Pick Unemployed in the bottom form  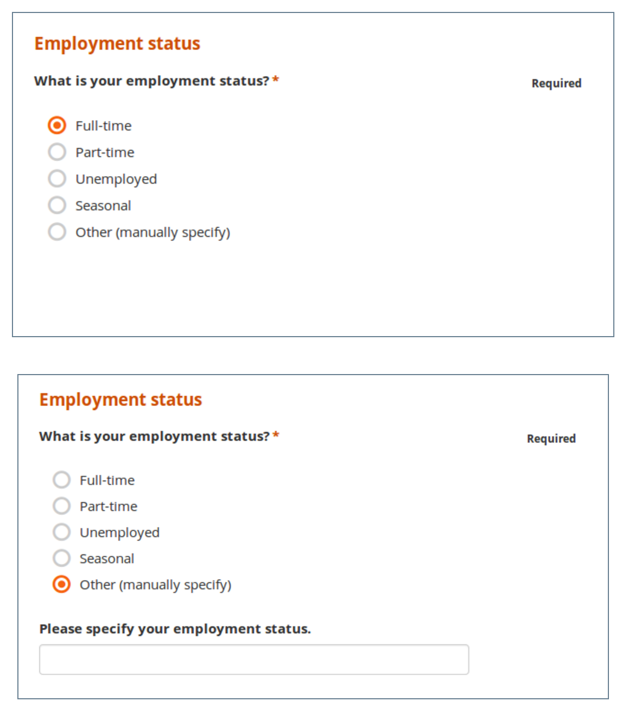[x=61, y=532]
